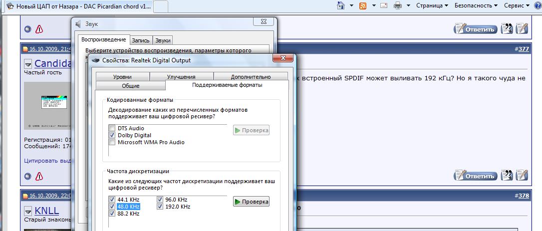Toggle the 96.0 KHz sample rate

[160, 200]
